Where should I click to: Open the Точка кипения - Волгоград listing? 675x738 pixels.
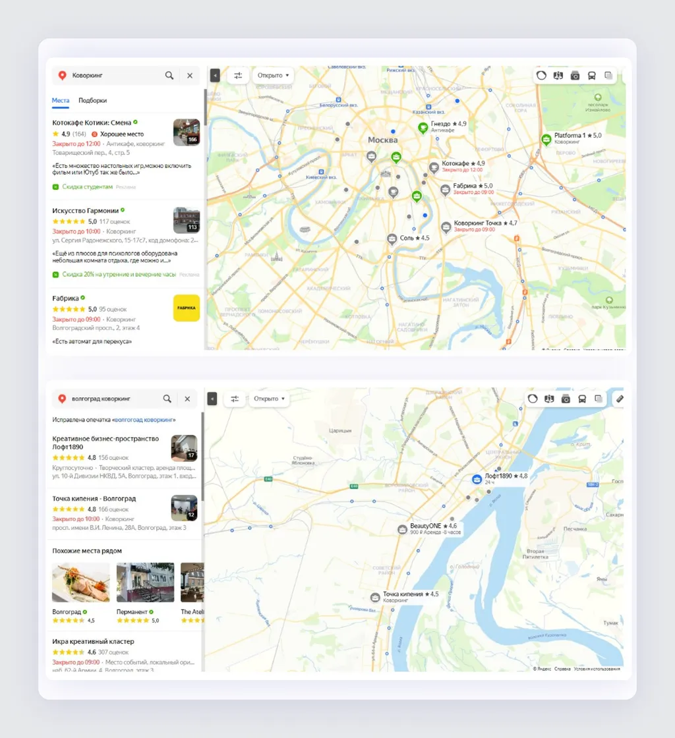[94, 498]
